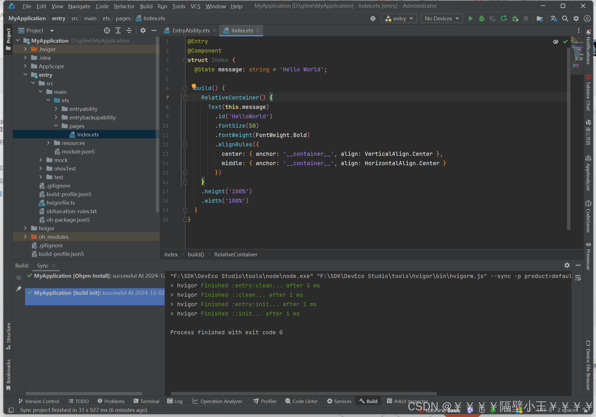Screen dimensions: 596x417
Task: Switch to the EntryAbility.ets tab
Action: point(191,30)
